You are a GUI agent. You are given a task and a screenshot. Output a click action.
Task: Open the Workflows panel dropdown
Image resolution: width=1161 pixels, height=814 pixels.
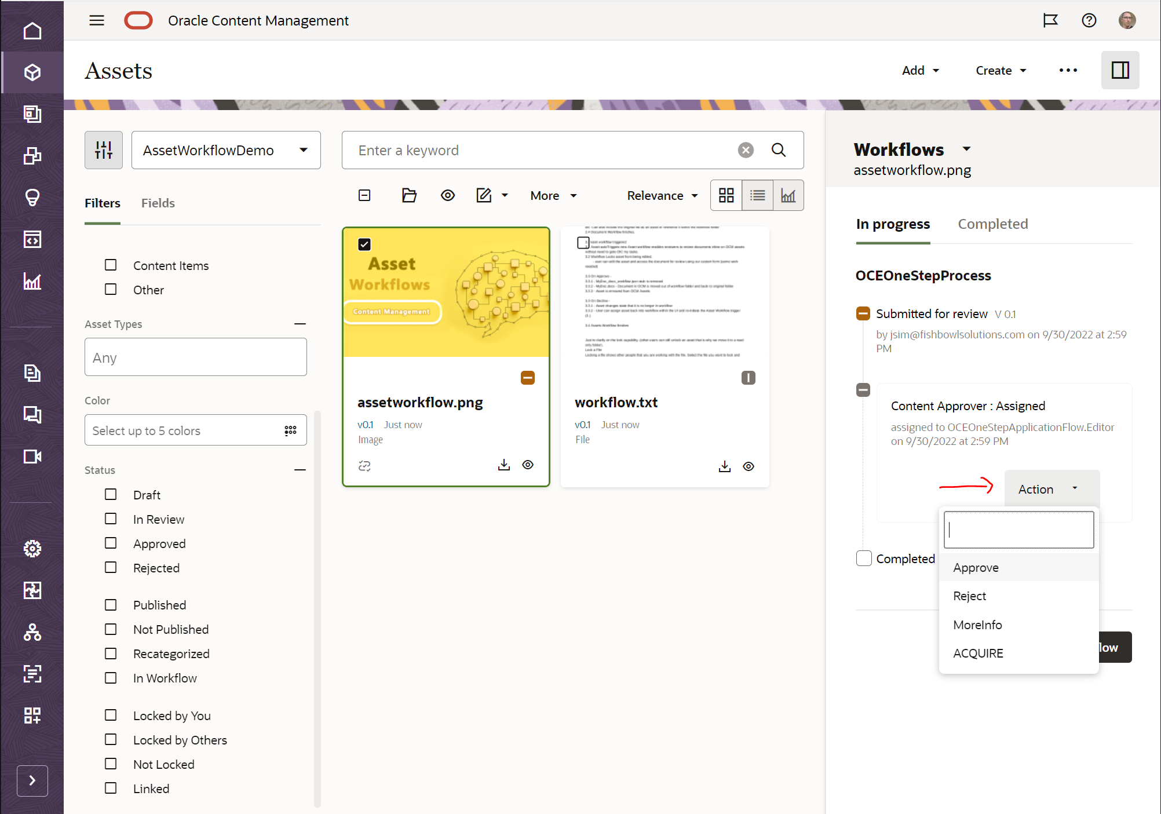click(966, 149)
